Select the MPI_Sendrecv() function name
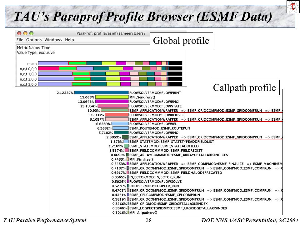Screen dimensions: 300x225 [142, 97]
